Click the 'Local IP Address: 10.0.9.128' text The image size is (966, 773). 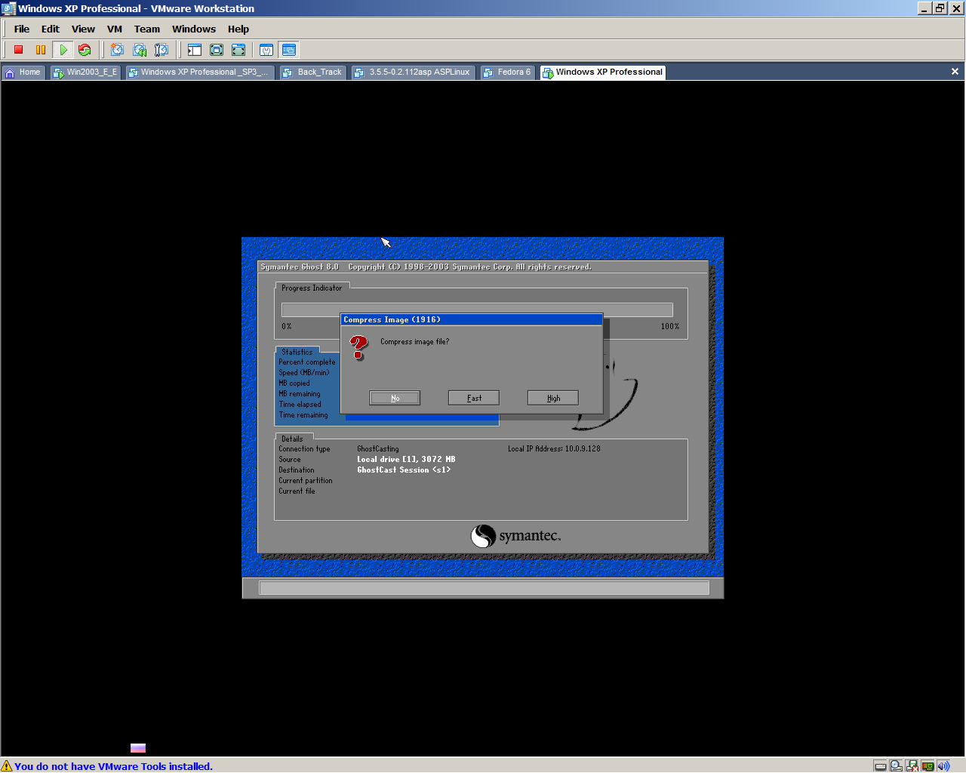554,448
